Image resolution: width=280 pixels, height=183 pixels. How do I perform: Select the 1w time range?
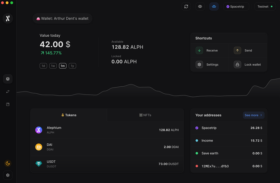coord(53,66)
